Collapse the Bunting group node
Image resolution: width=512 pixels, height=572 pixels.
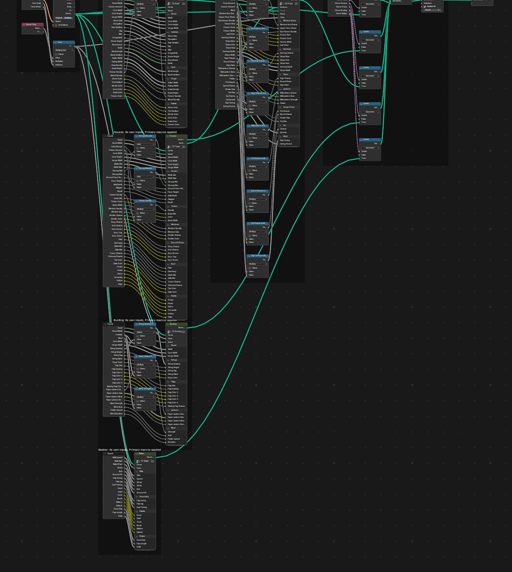tap(168, 324)
